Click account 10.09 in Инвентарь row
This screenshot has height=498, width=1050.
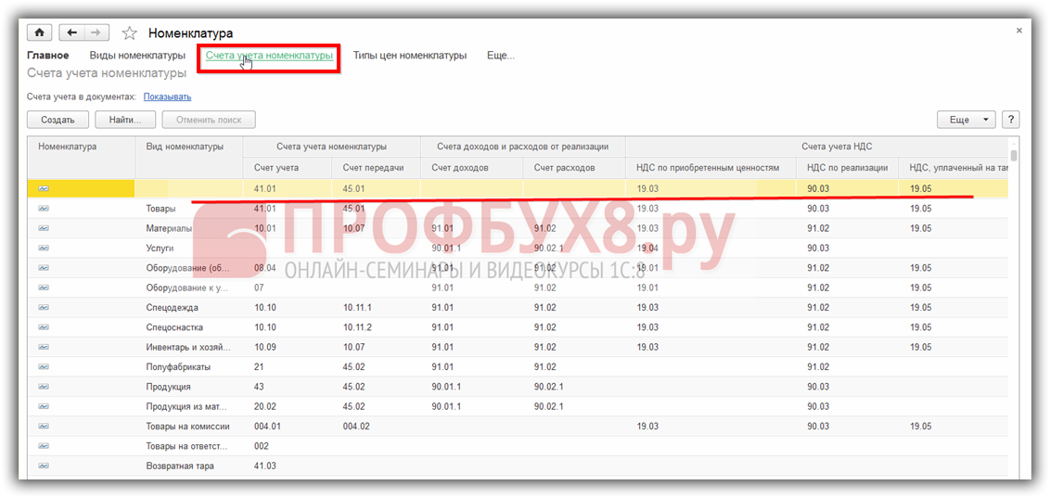pos(265,348)
